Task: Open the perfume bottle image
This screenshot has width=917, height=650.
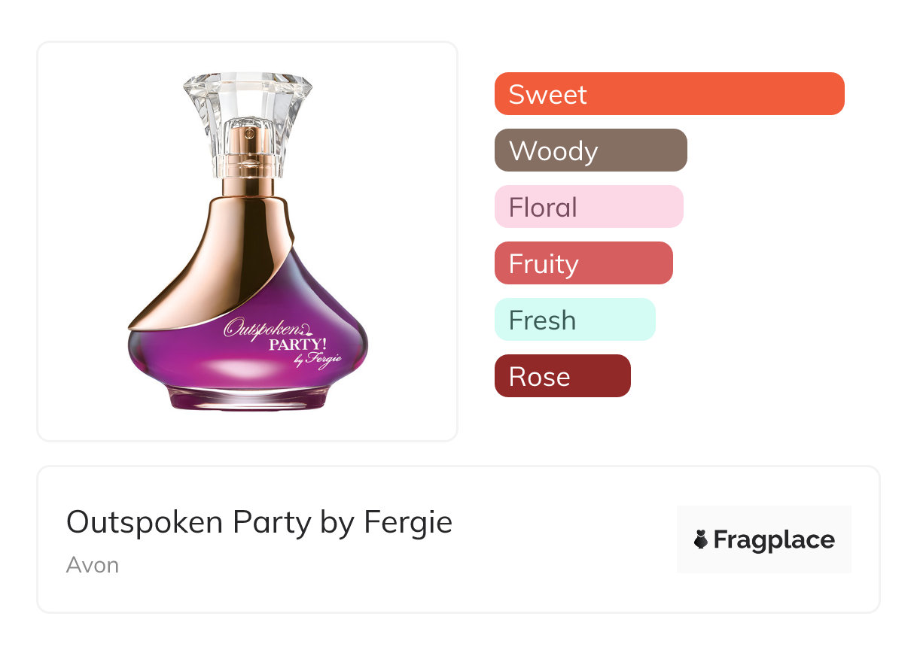Action: (x=247, y=241)
